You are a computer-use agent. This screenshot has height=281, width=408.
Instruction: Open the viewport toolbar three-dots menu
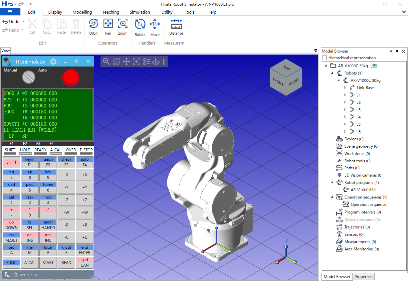164,62
